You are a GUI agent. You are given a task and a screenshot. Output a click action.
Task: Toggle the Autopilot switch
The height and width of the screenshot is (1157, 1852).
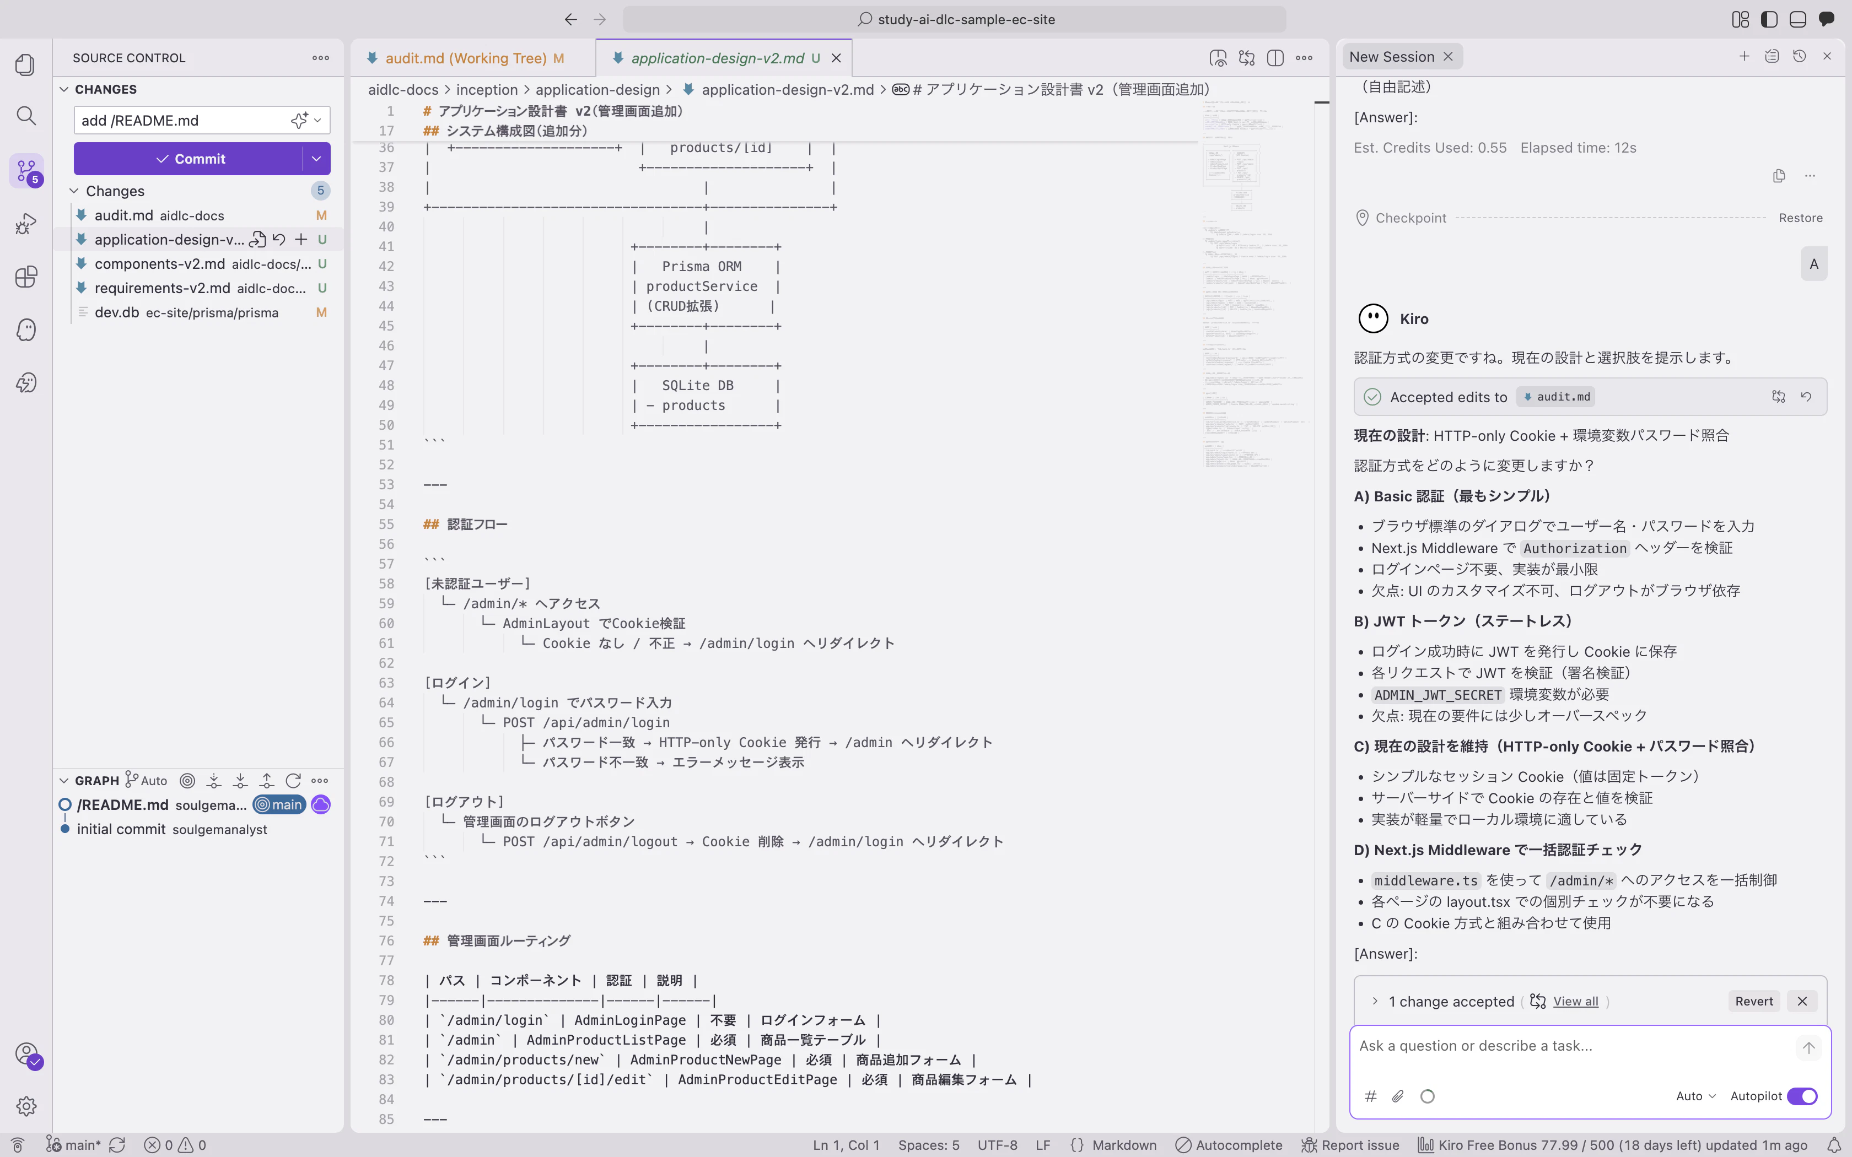[x=1802, y=1096]
